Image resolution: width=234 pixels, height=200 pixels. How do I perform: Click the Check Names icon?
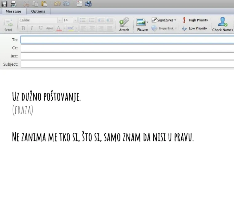point(223,24)
